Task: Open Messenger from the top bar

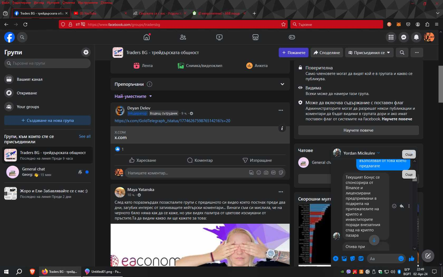Action: [404, 37]
